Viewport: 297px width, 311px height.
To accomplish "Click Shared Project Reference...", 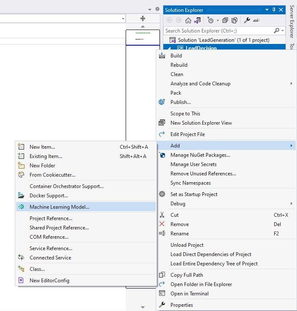I will pyautogui.click(x=86, y=228).
